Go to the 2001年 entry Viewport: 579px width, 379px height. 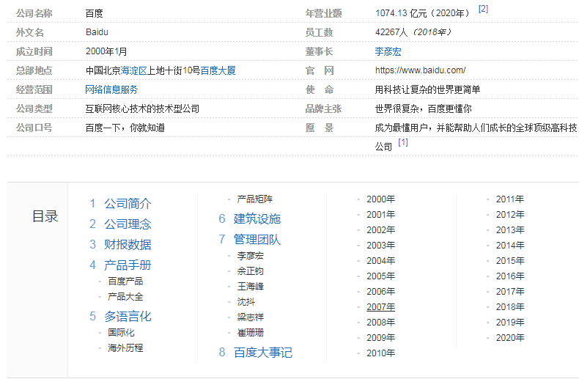(380, 215)
